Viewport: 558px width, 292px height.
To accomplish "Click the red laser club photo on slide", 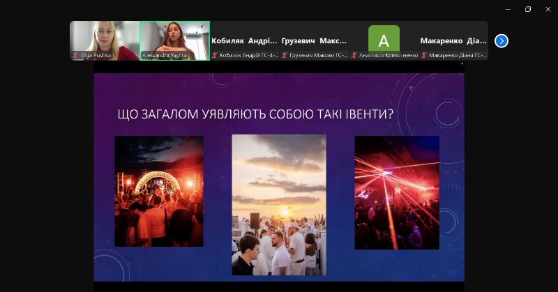I will tap(397, 192).
